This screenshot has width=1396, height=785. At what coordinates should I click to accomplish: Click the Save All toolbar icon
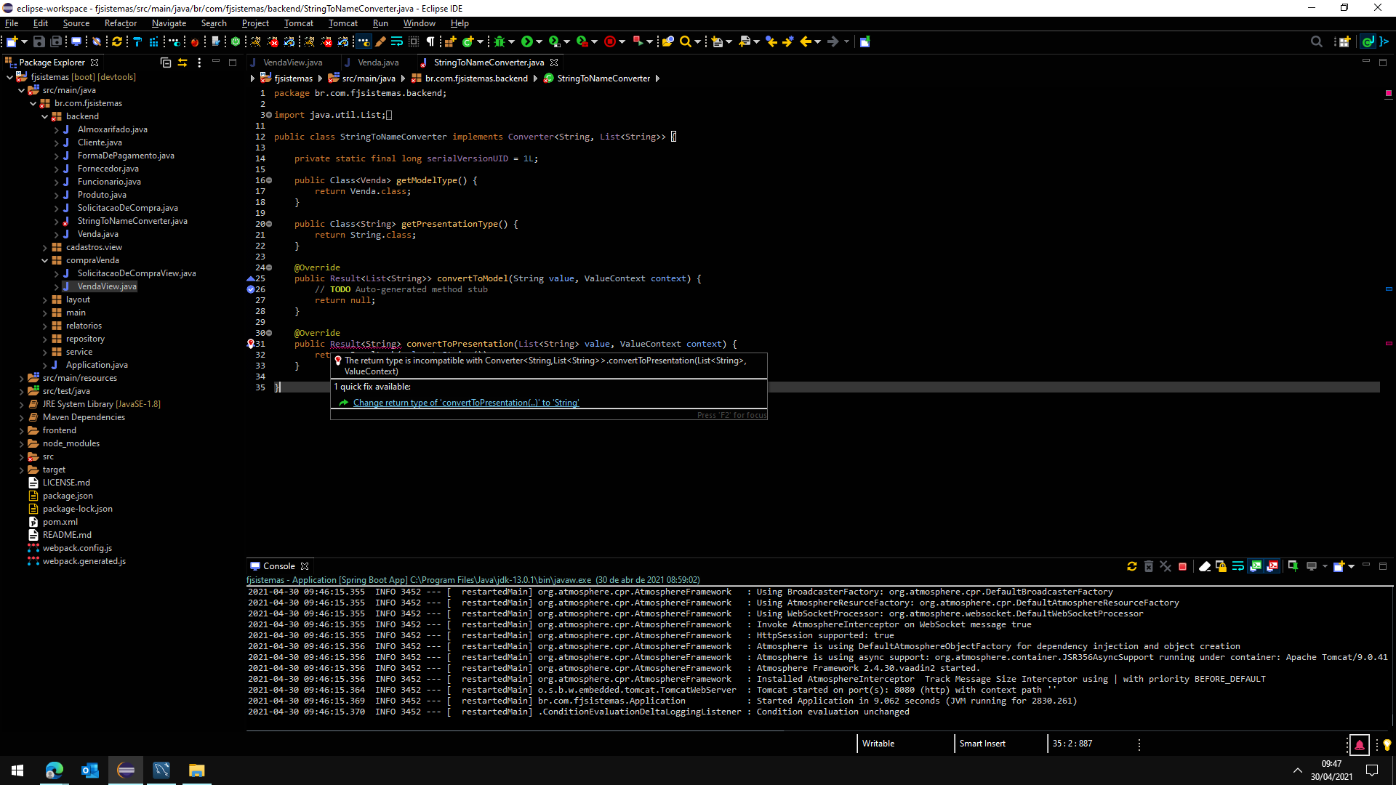56,42
